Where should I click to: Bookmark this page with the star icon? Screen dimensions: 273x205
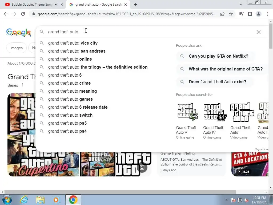(231, 14)
